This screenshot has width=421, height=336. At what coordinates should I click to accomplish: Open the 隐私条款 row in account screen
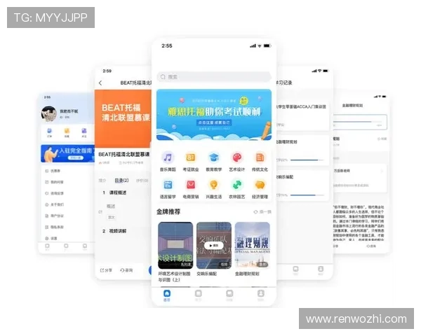click(x=67, y=227)
